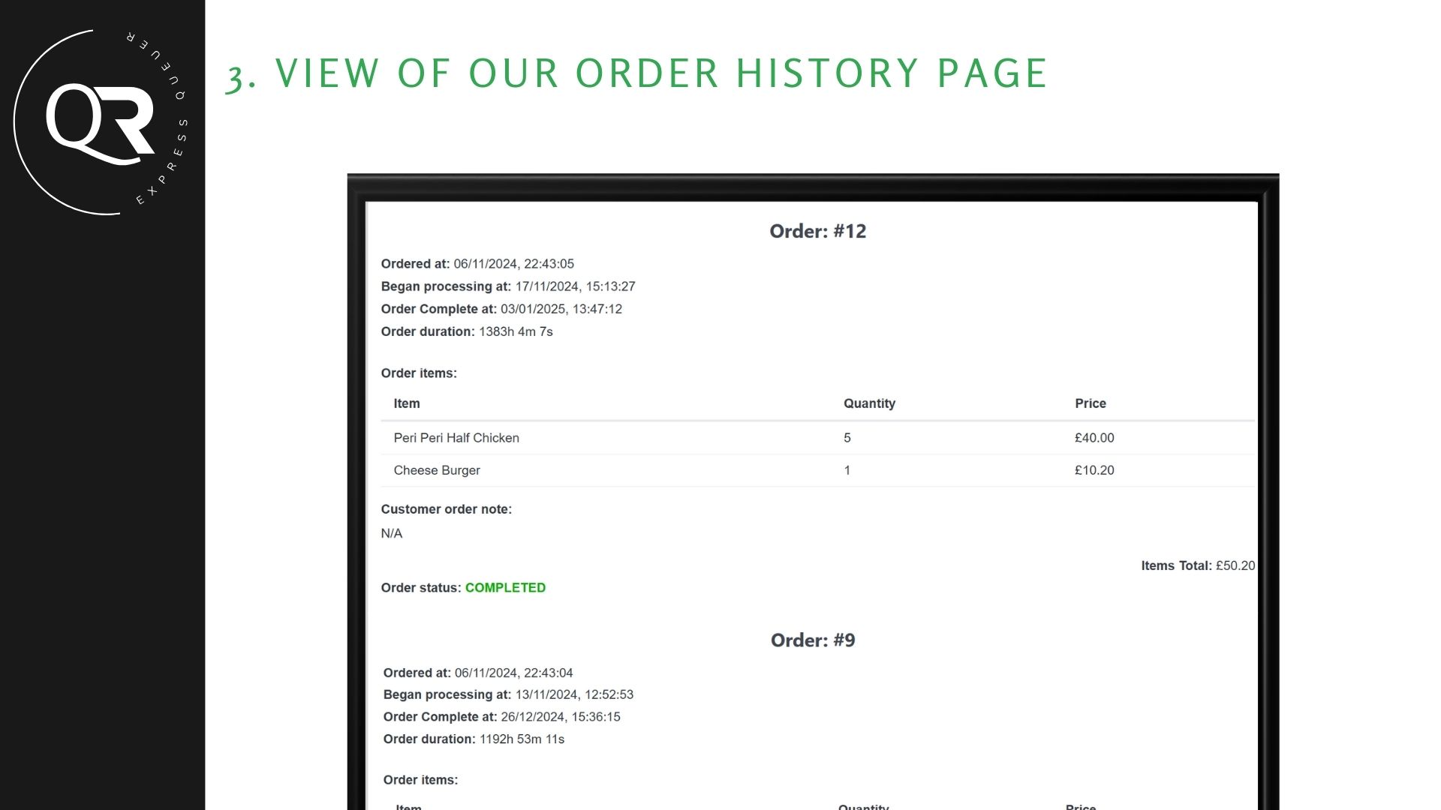Click the £10.20 price value
The image size is (1441, 810).
click(x=1094, y=470)
